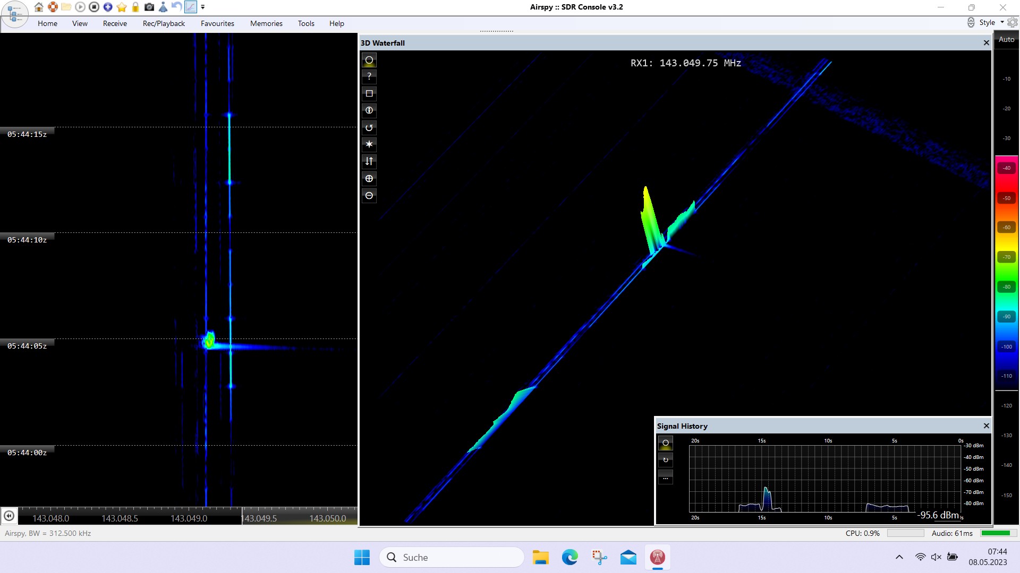Toggle the padlock lock icon
This screenshot has width=1020, height=573.
pyautogui.click(x=135, y=7)
